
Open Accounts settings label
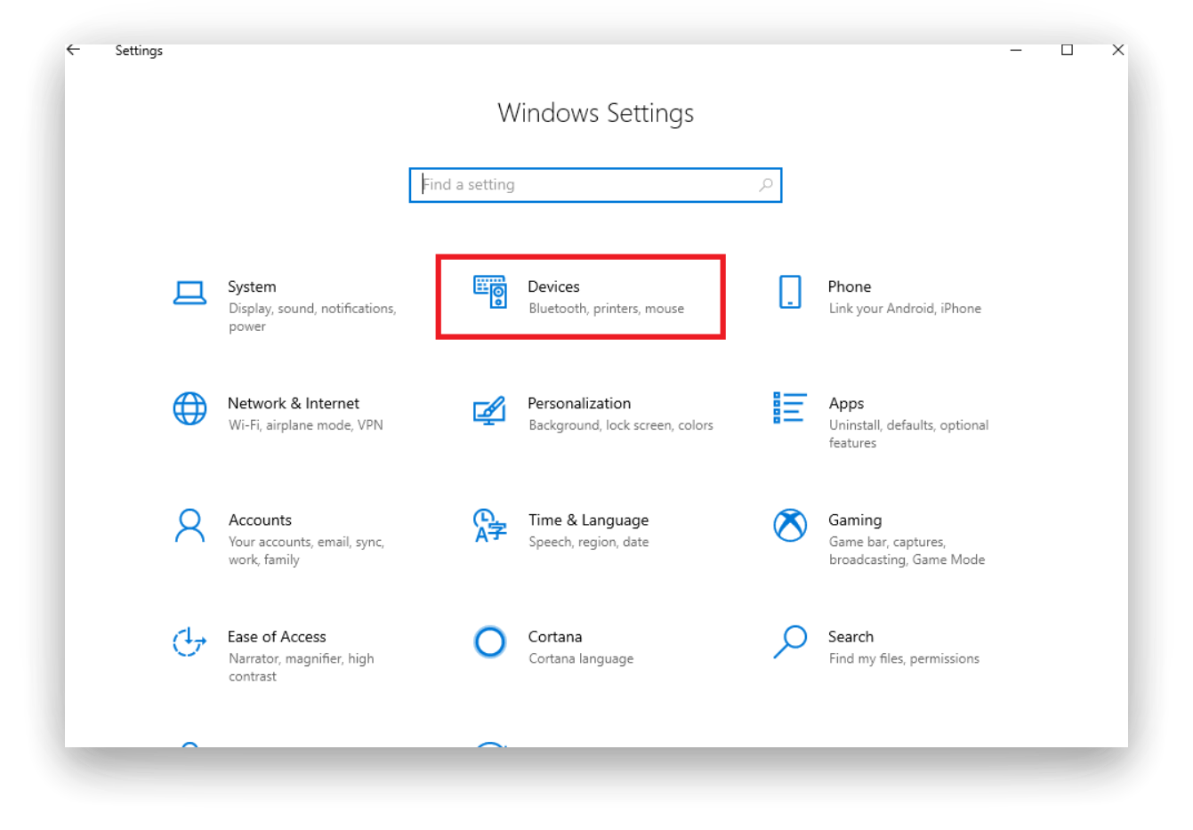[260, 520]
